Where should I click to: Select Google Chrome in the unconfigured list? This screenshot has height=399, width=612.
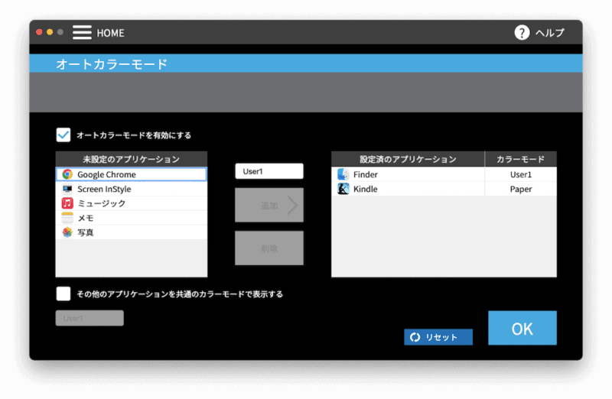click(132, 174)
